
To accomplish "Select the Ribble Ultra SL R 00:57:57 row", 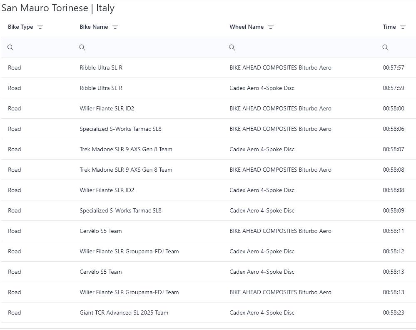I will 101,67.
